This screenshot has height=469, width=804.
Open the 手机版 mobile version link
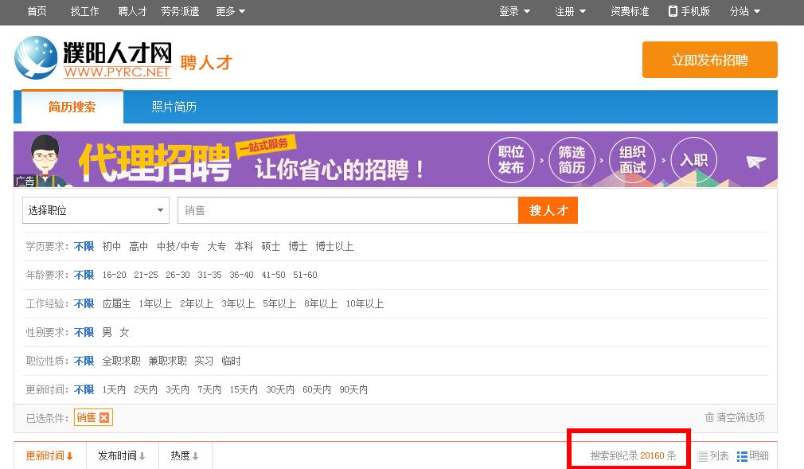click(689, 11)
